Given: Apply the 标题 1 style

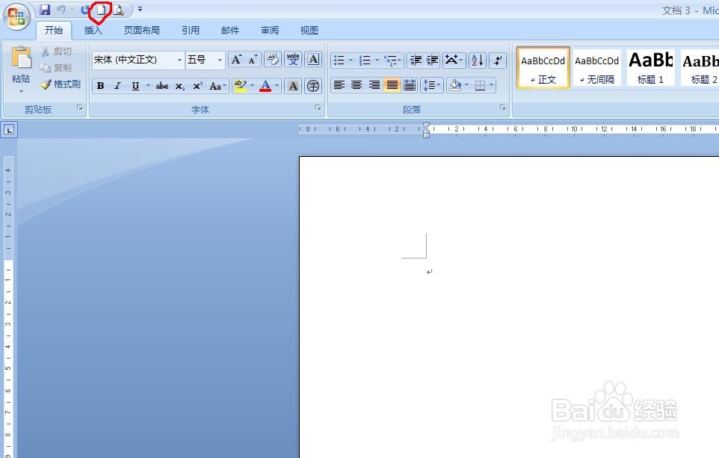Looking at the screenshot, I should [649, 67].
